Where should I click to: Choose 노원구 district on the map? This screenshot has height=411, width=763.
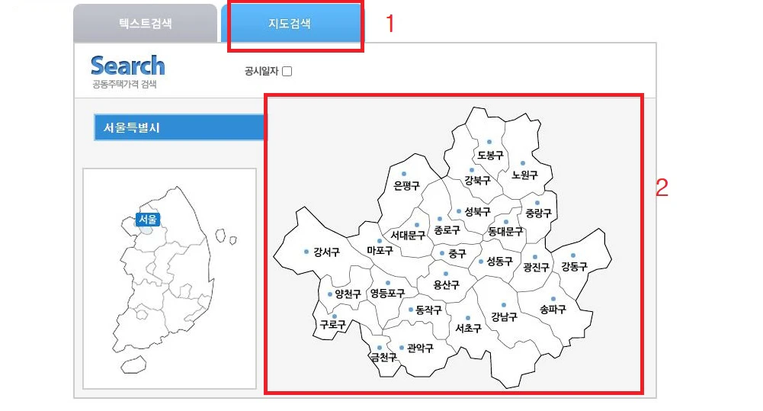pos(524,175)
